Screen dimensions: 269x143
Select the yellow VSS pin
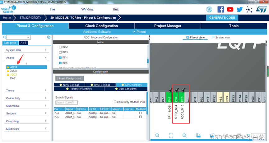pos(220,97)
